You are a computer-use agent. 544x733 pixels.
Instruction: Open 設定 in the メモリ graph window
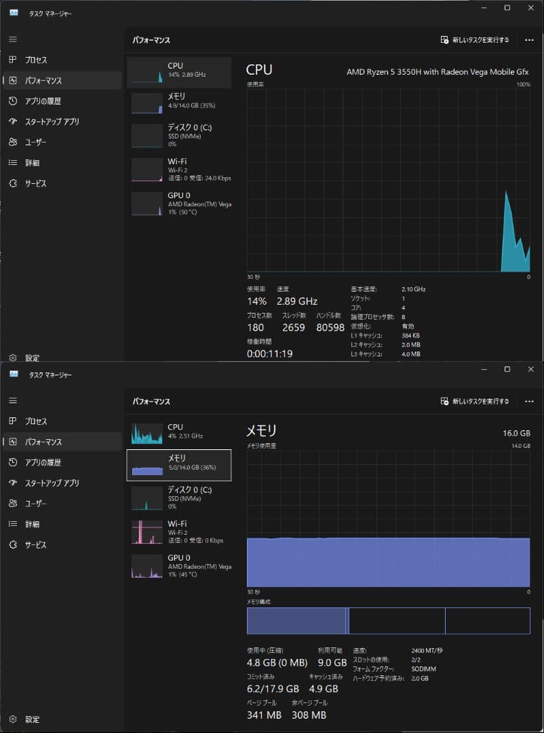pos(32,719)
